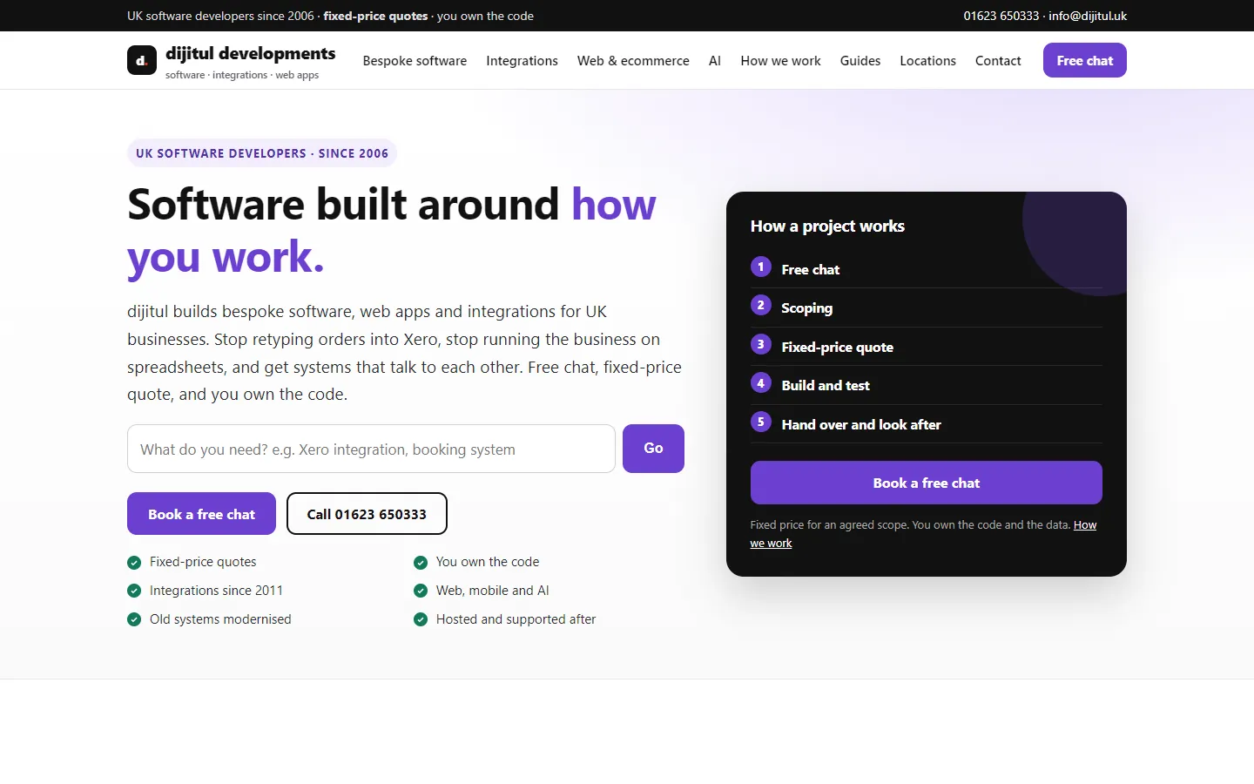The image size is (1254, 784).
Task: Click the 'Hosted and supported after' feature text
Action: coord(516,619)
